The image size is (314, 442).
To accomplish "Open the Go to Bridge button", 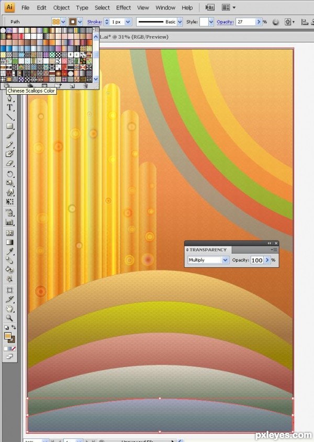I will (210, 8).
